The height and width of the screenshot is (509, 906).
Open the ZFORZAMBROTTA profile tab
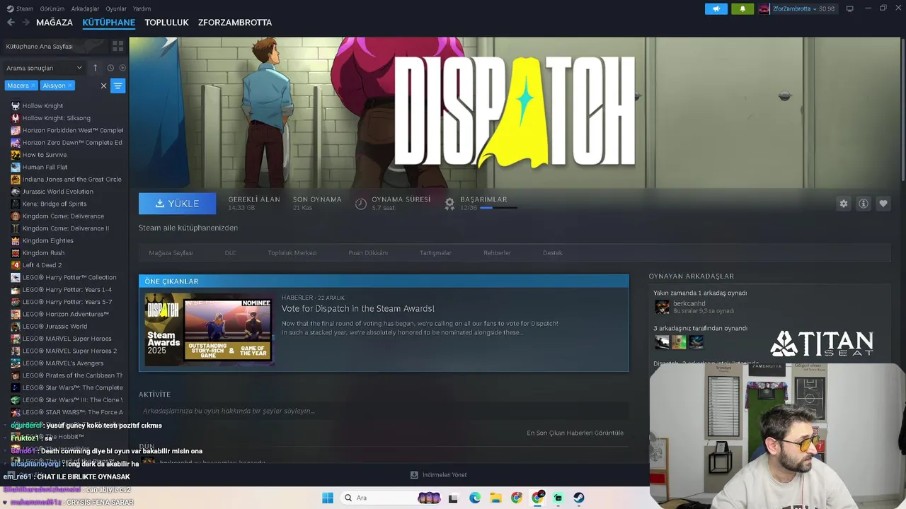[x=235, y=23]
